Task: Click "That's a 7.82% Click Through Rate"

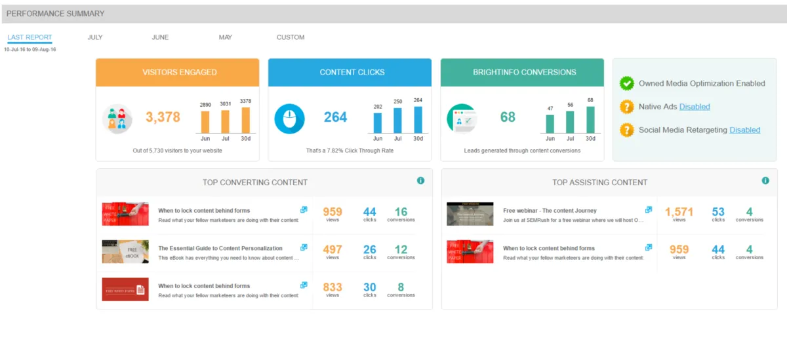Action: coord(350,151)
